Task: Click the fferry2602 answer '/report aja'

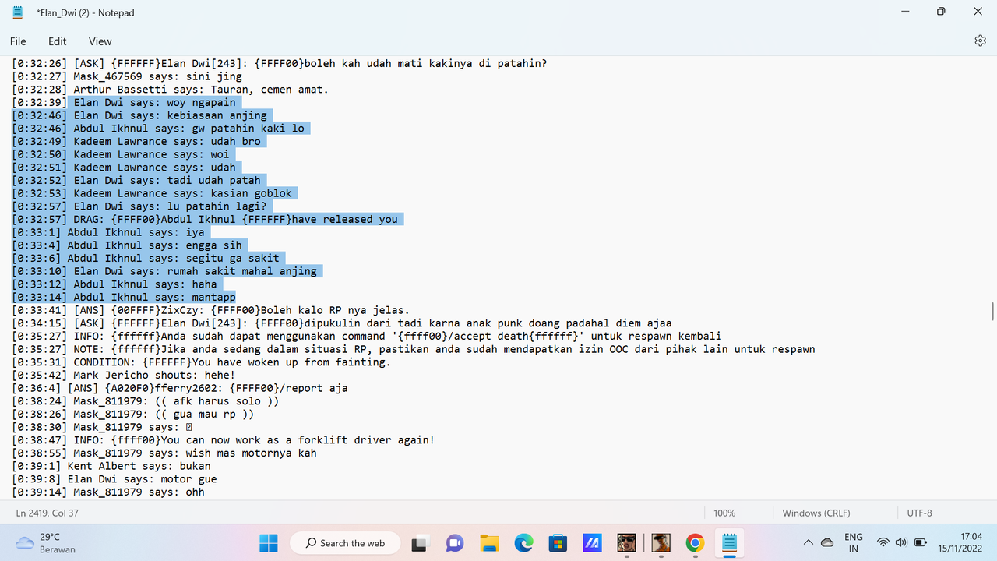Action: pyautogui.click(x=179, y=388)
